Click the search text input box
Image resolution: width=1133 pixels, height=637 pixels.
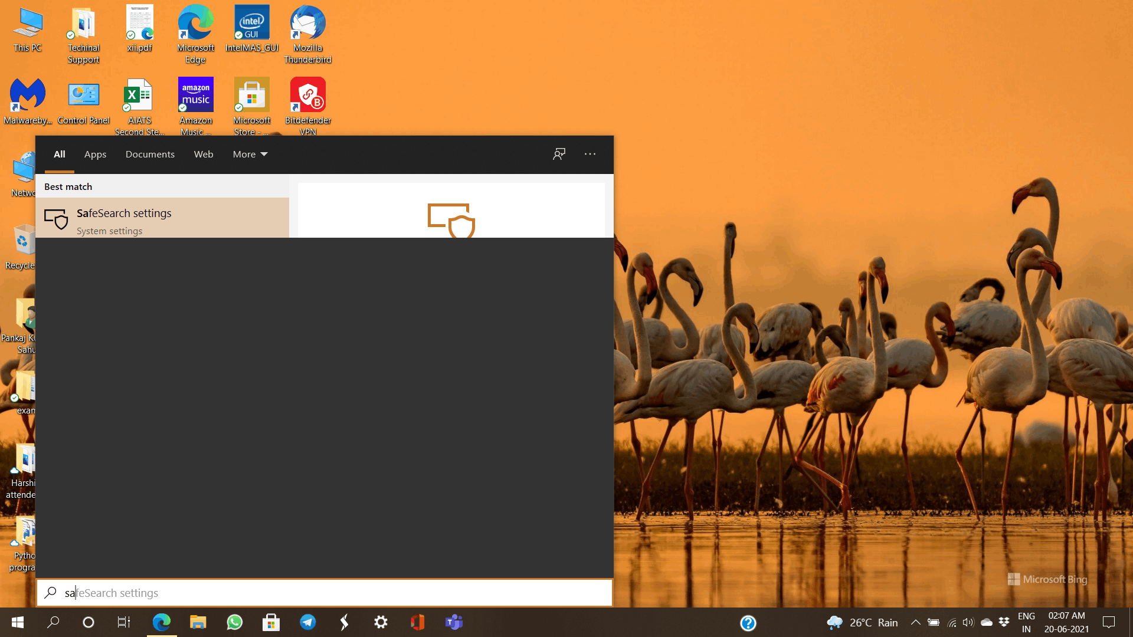tap(325, 593)
